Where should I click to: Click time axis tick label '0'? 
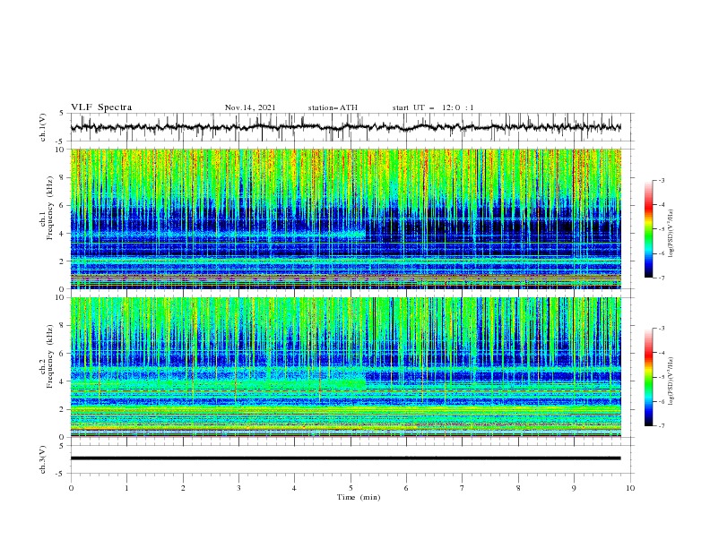pyautogui.click(x=71, y=488)
